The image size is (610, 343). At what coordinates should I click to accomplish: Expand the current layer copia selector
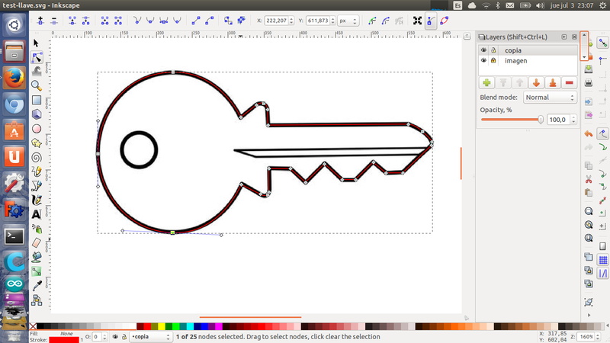coord(149,336)
